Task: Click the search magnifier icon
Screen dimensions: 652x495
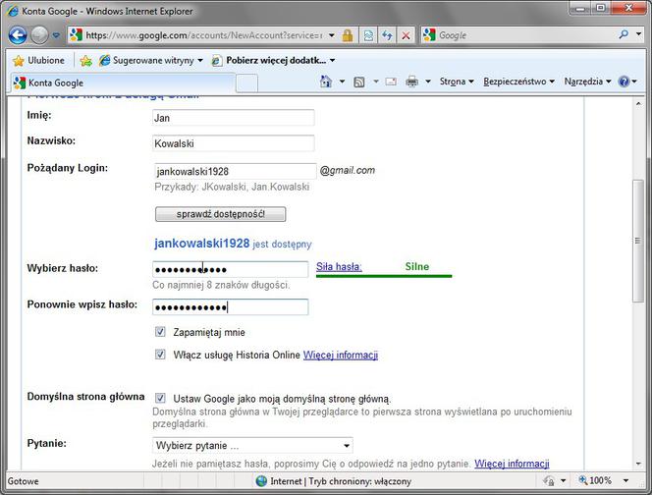Action: [x=624, y=34]
